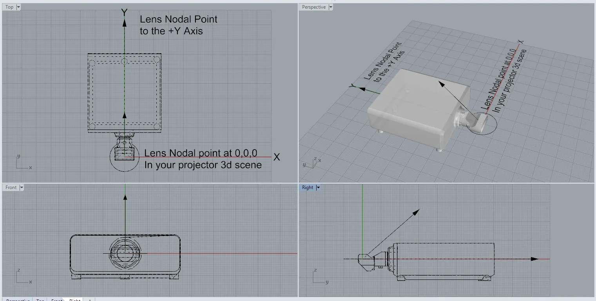Expand the Right viewport dropdown arrow
Screen dimensions: 596x301
click(x=318, y=187)
